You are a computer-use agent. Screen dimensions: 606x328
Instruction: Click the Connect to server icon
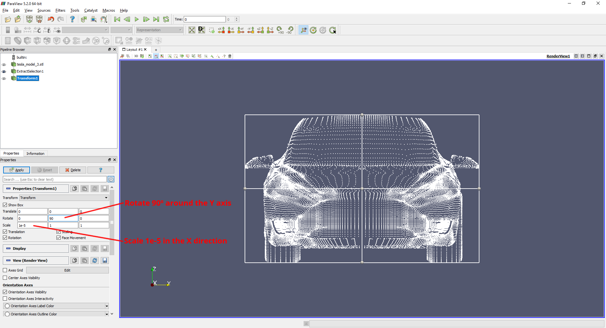pos(29,20)
